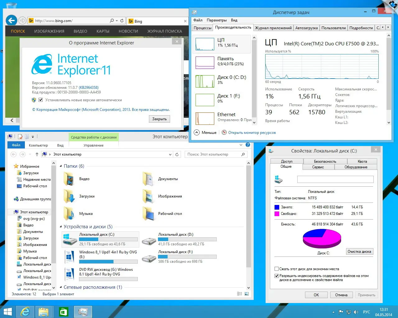Open the Автозагрузка tab
Image resolution: width=398 pixels, height=318 pixels.
pyautogui.click(x=307, y=28)
